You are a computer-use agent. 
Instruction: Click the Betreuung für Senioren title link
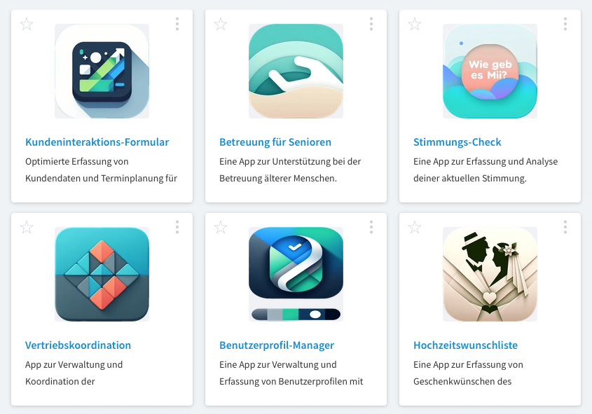[x=275, y=142]
